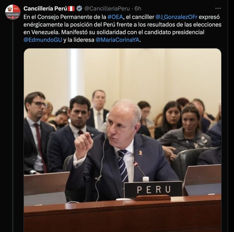This screenshot has height=232, width=234.
Task: Open the Cancillería Perú profile avatar
Action: point(13,12)
